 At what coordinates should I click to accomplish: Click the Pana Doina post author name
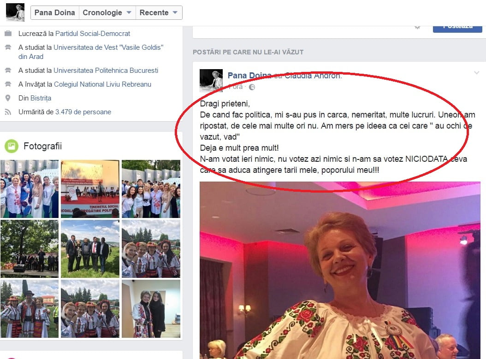coord(249,76)
